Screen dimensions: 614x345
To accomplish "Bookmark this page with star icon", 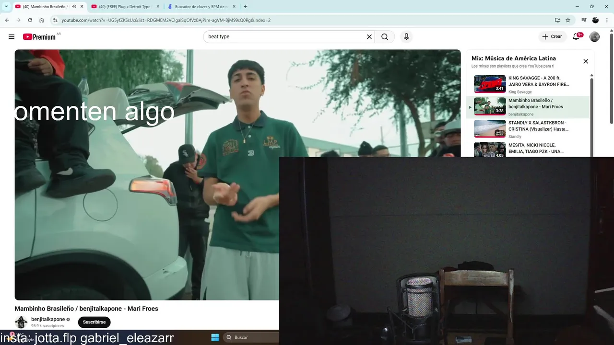I will coord(568,20).
